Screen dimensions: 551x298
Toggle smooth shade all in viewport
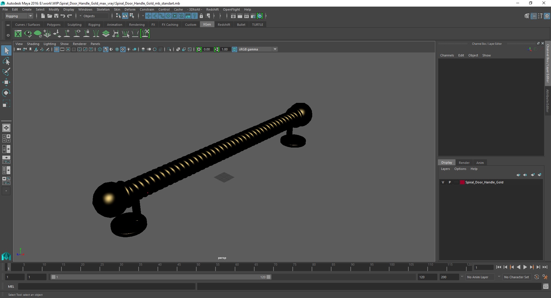[x=106, y=49]
